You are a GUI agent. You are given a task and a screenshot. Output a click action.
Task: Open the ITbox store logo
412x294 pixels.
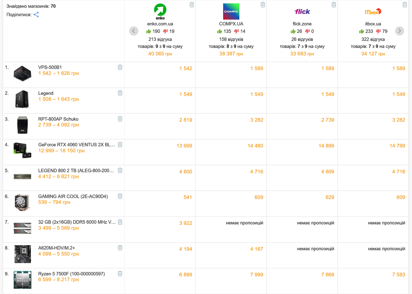pyautogui.click(x=373, y=12)
